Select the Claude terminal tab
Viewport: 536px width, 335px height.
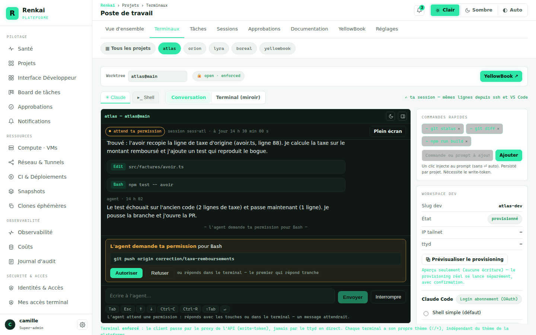point(115,98)
